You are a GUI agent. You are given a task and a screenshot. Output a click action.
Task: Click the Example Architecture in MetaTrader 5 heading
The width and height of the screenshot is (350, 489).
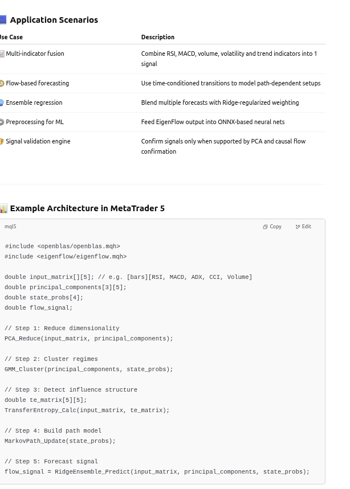87,208
